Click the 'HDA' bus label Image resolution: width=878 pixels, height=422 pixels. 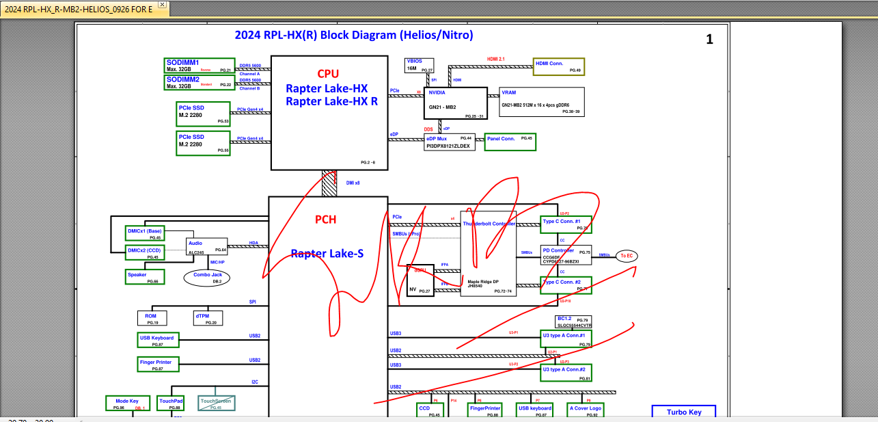click(x=253, y=243)
